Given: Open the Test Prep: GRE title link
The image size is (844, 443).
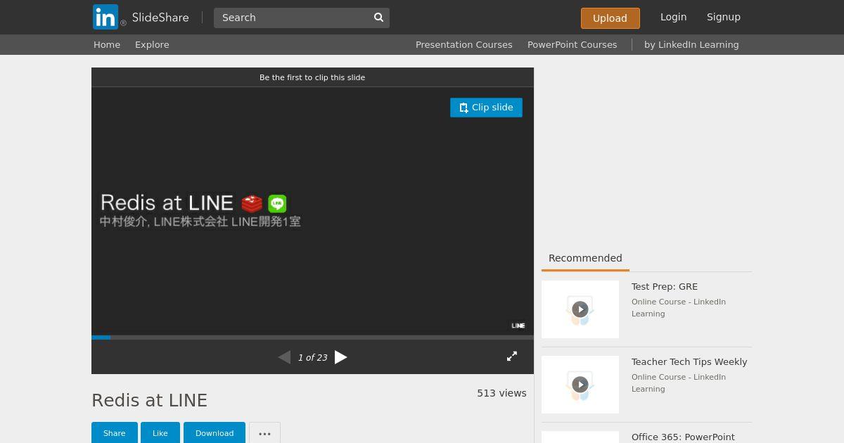Looking at the screenshot, I should (x=665, y=286).
